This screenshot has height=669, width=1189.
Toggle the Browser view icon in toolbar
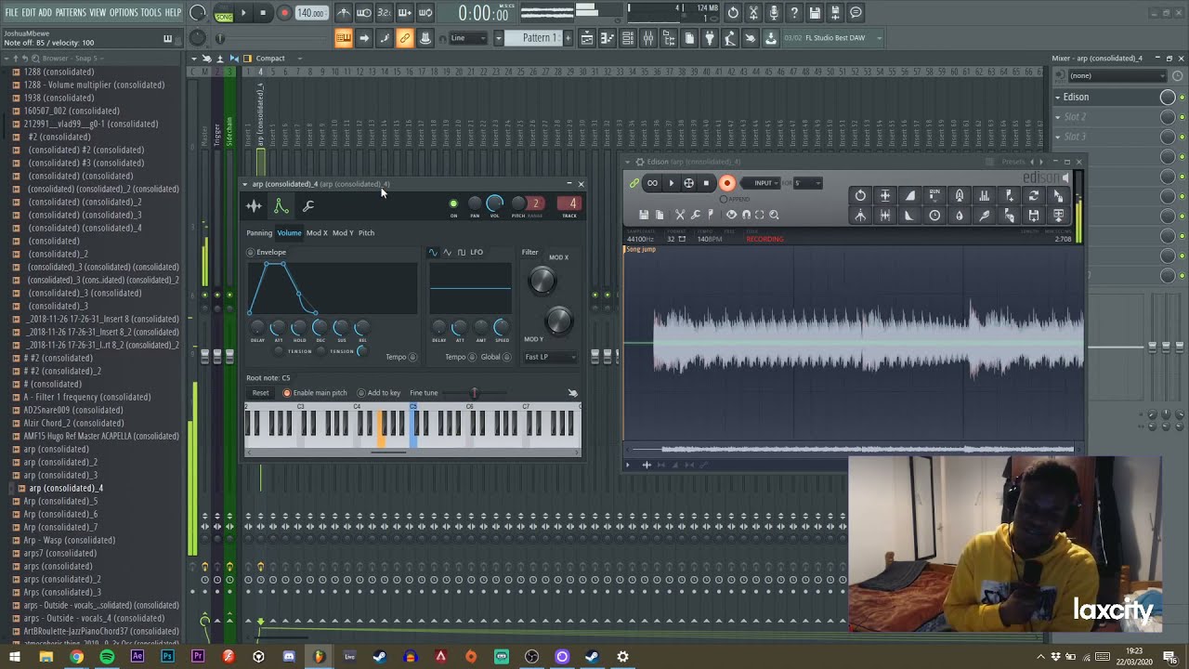(669, 38)
